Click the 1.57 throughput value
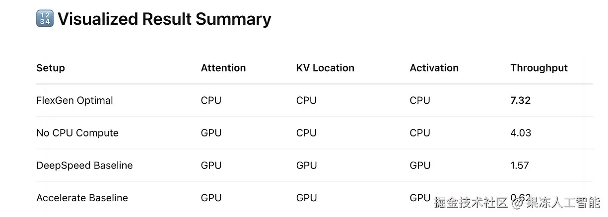608x217 pixels. 520,165
